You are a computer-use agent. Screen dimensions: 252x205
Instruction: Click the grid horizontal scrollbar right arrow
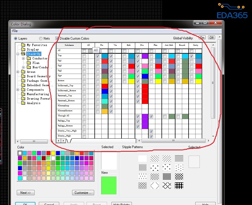point(208,141)
